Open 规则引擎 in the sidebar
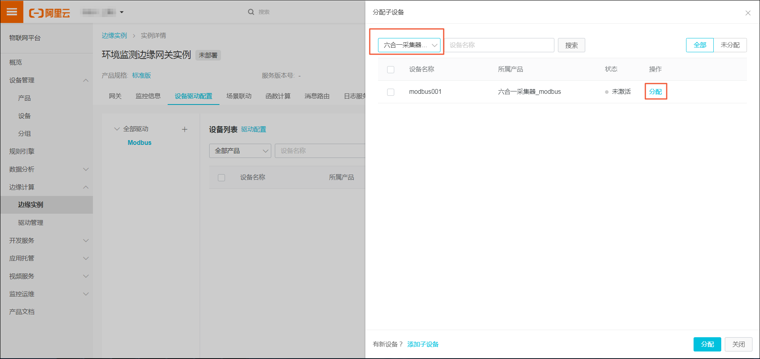Screen dimensions: 760x359 (22, 152)
